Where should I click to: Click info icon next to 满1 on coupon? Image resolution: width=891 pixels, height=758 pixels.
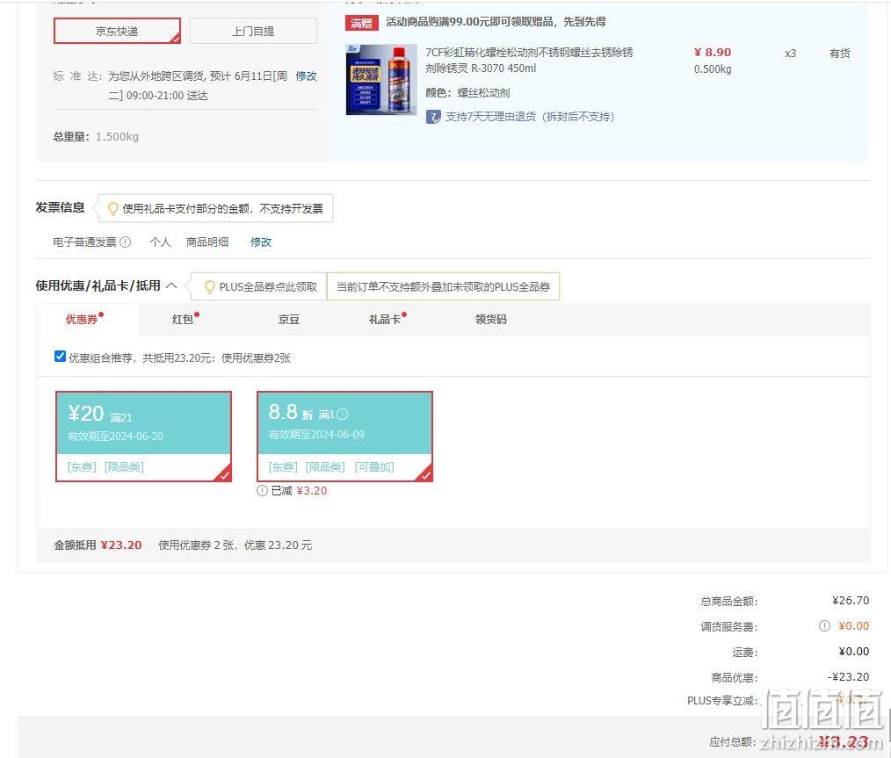(x=342, y=415)
